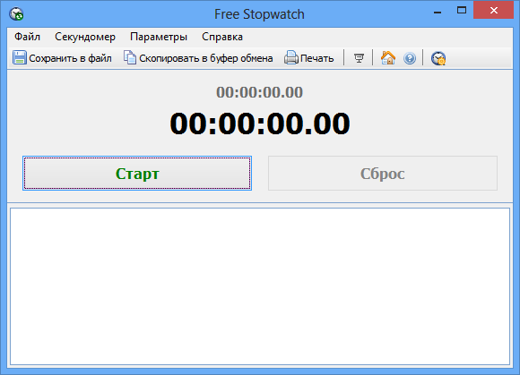Click the large black total time display

point(260,124)
